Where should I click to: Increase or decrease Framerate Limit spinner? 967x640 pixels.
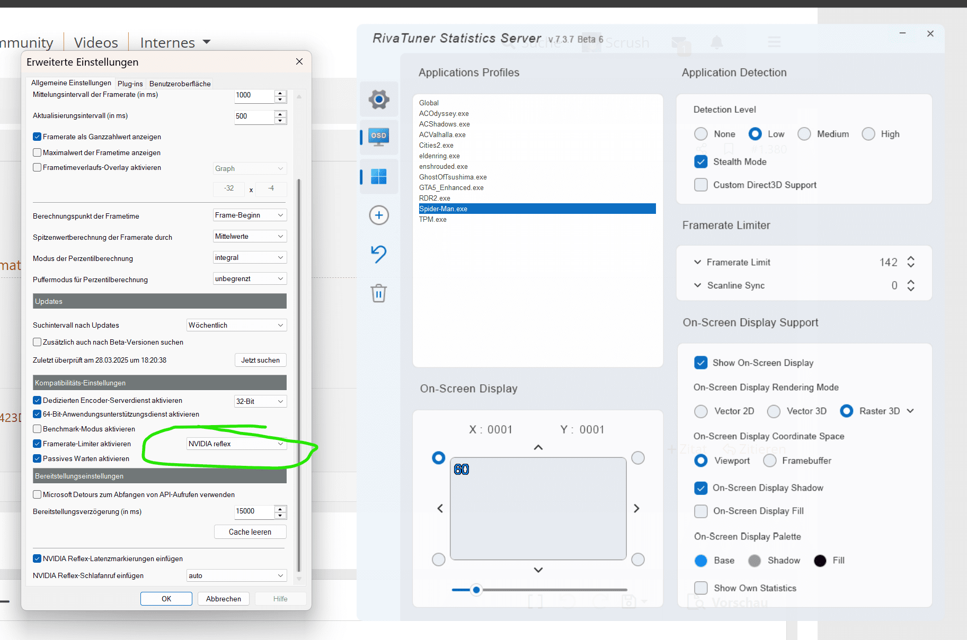tap(911, 262)
